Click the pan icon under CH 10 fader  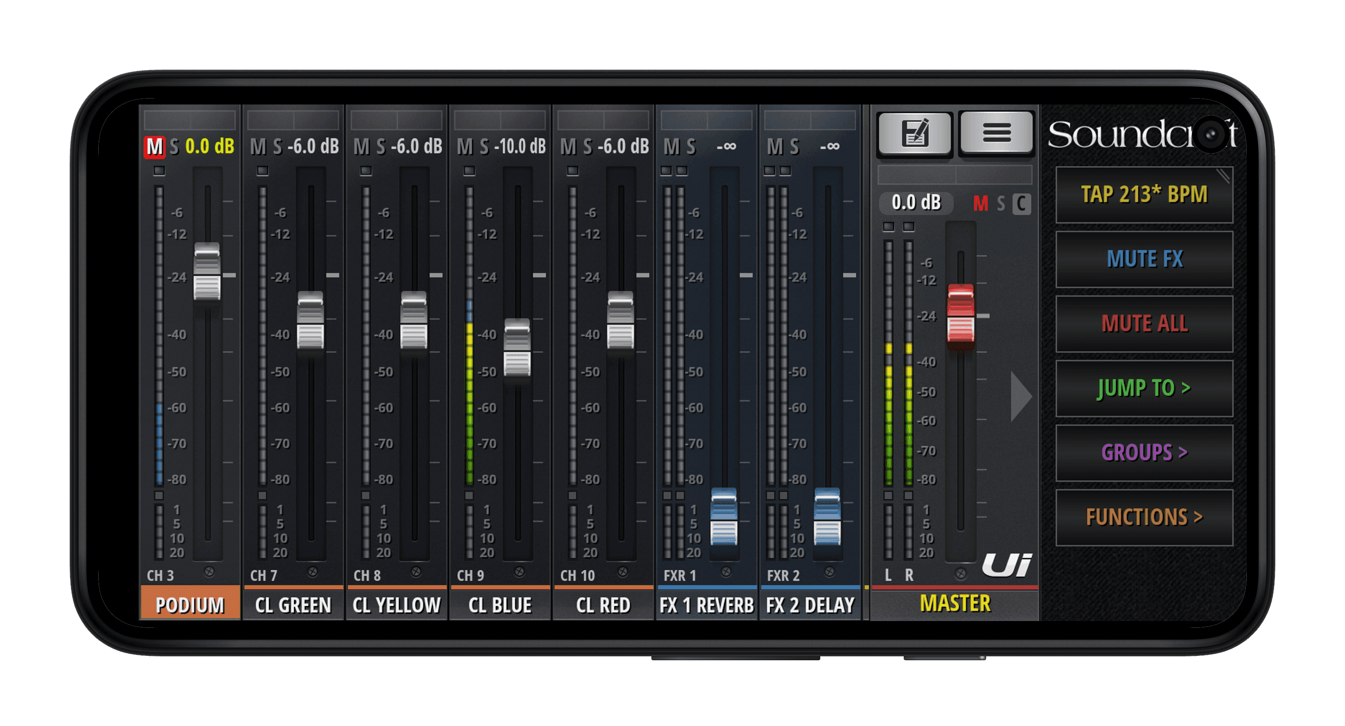click(x=622, y=572)
